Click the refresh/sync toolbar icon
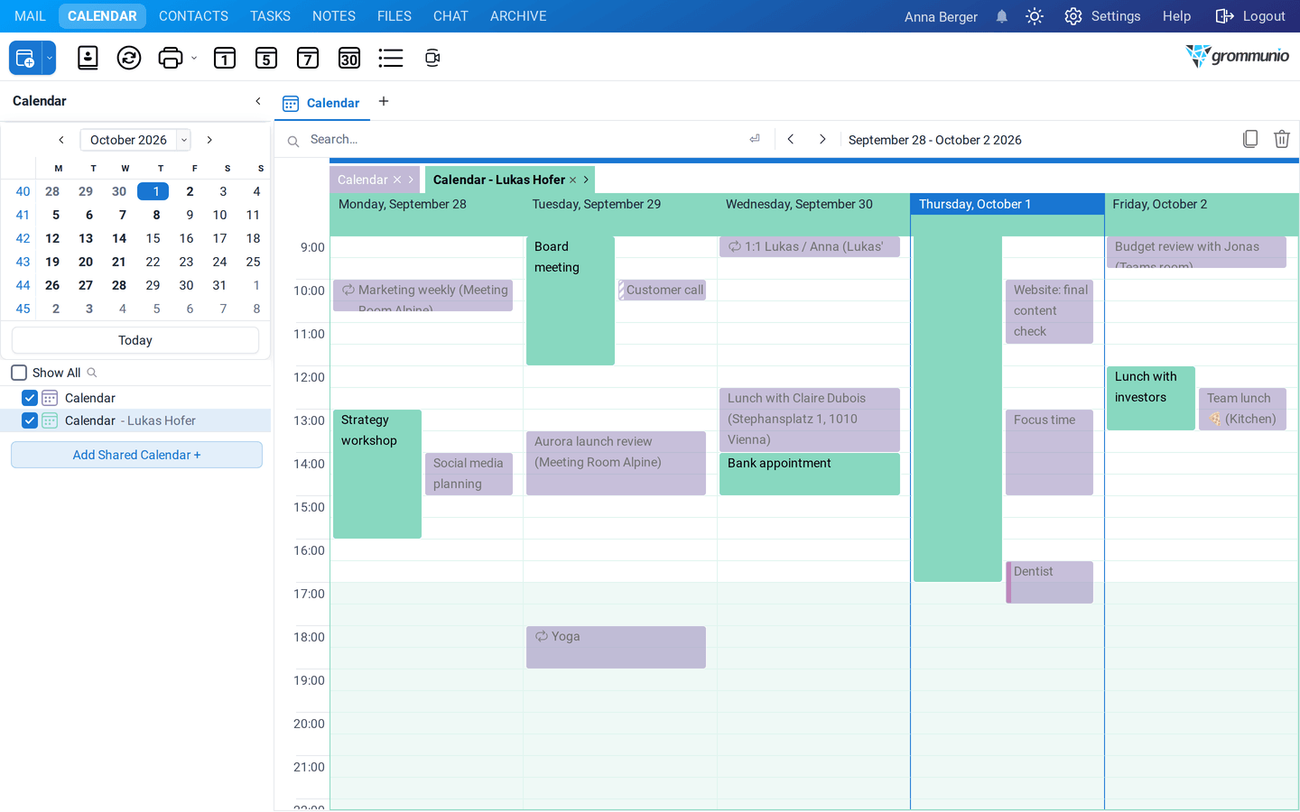Image resolution: width=1300 pixels, height=812 pixels. (129, 58)
